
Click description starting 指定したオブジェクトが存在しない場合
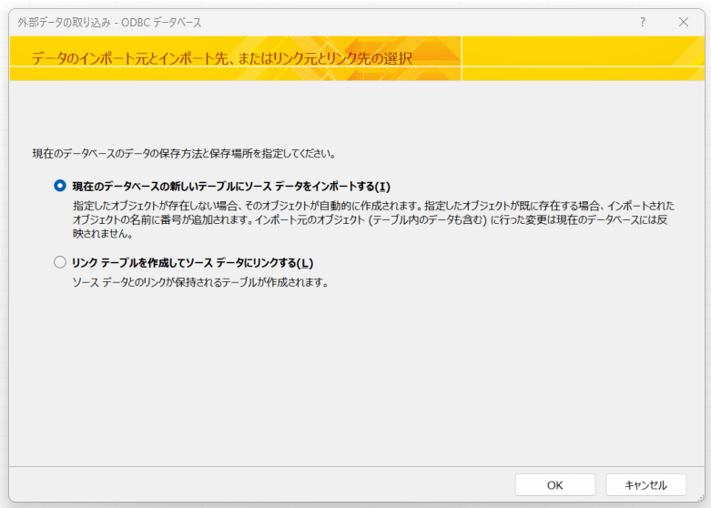[373, 220]
